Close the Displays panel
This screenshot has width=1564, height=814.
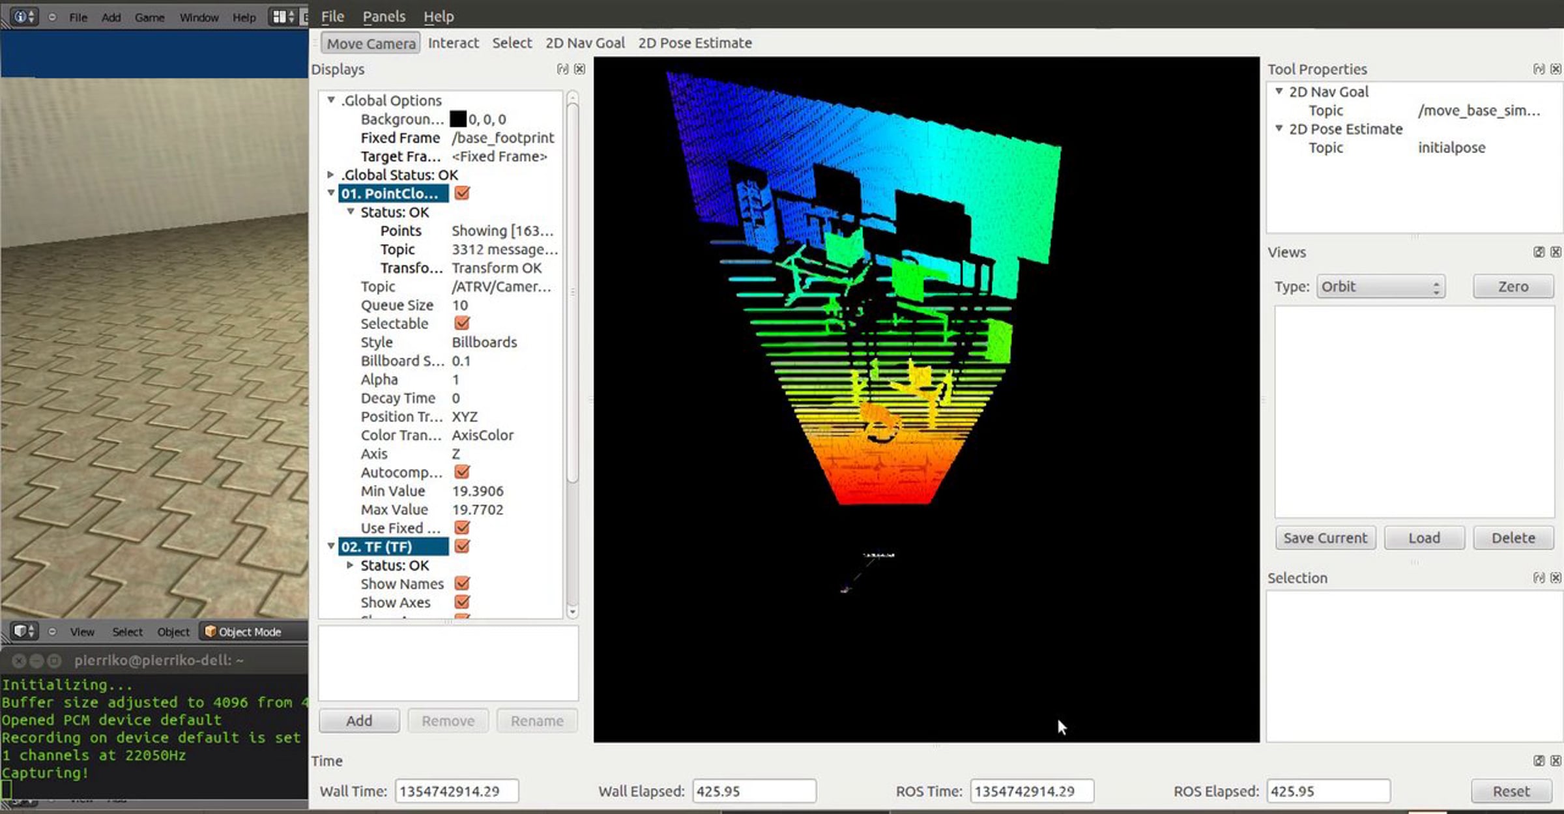tap(579, 69)
